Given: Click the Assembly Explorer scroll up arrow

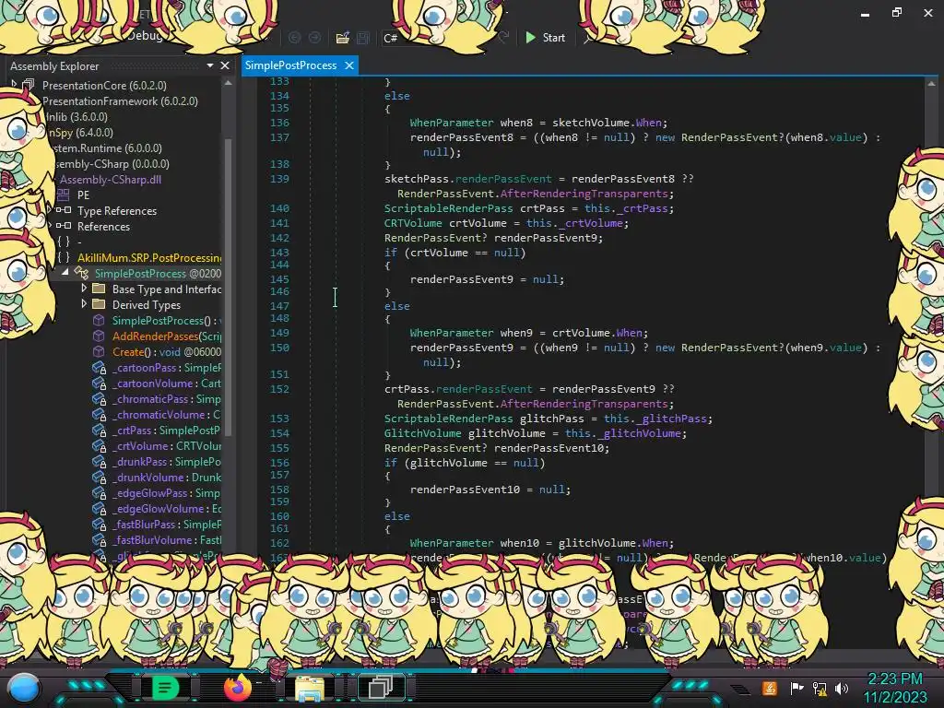Looking at the screenshot, I should point(229,83).
